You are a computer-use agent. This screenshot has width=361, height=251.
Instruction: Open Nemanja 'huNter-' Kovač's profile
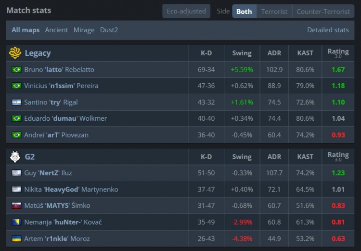[x=63, y=222]
